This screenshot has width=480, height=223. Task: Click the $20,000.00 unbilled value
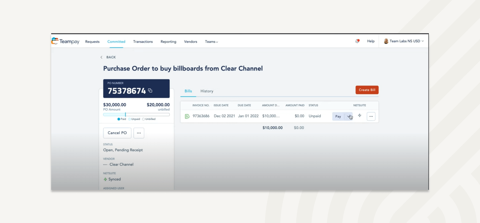click(158, 105)
